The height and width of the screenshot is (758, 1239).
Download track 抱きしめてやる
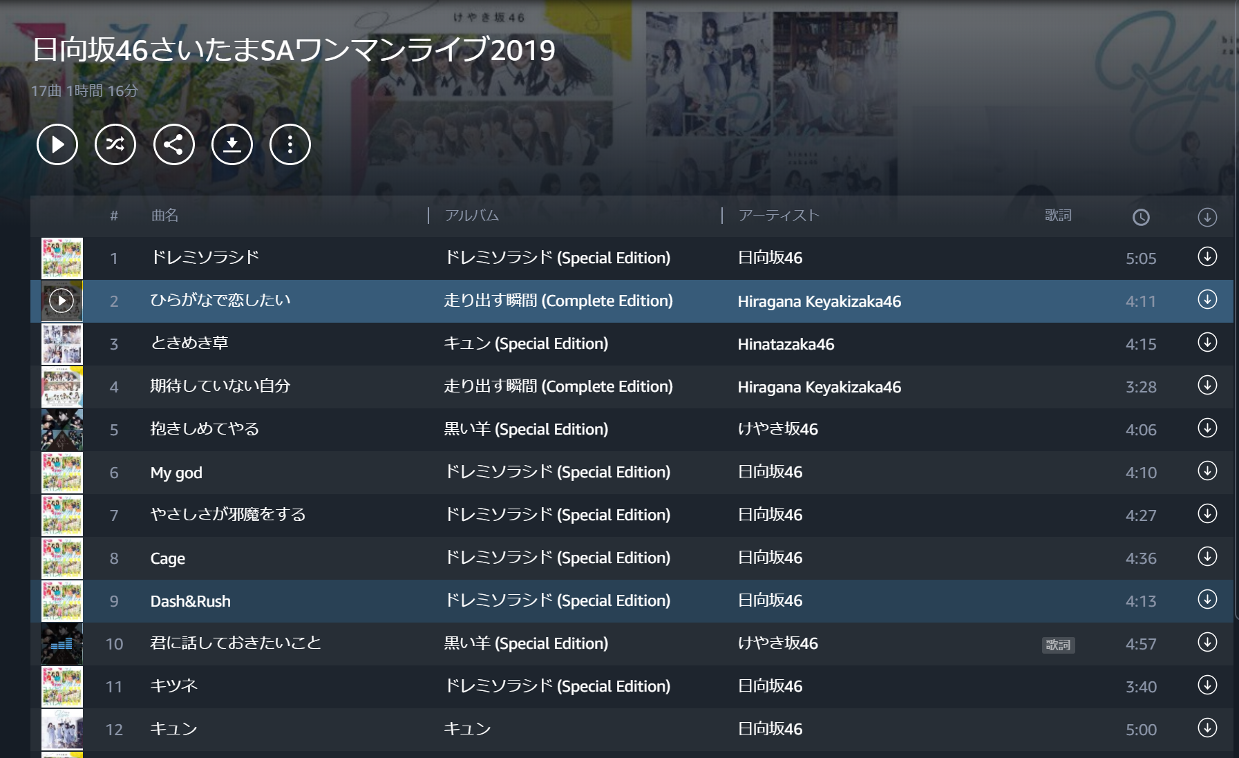click(1207, 428)
